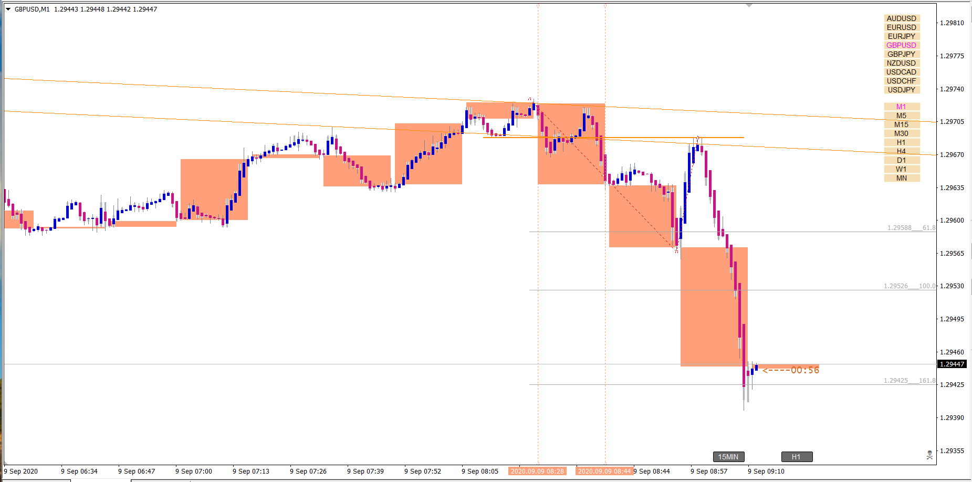
Task: Select the highlighted M1 timeframe
Action: point(902,107)
